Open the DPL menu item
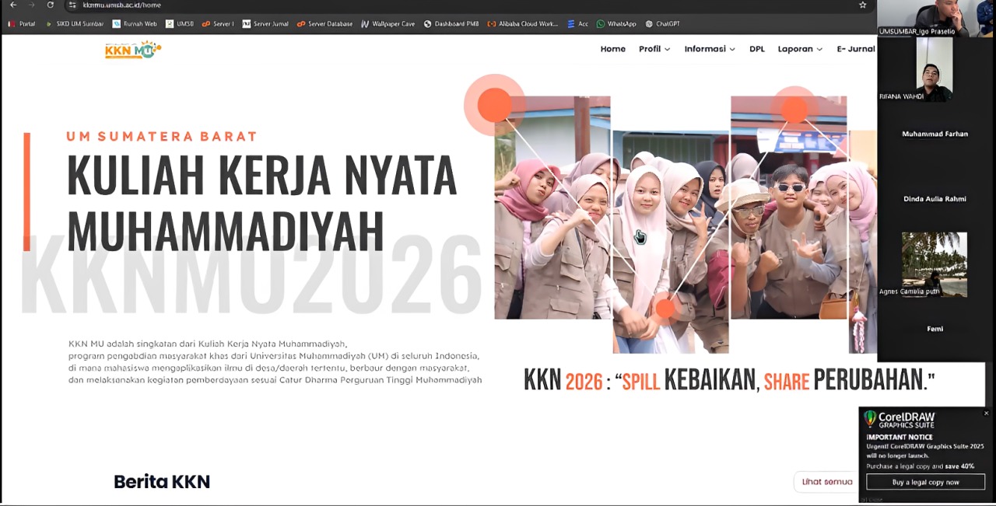The image size is (996, 506). (x=756, y=49)
